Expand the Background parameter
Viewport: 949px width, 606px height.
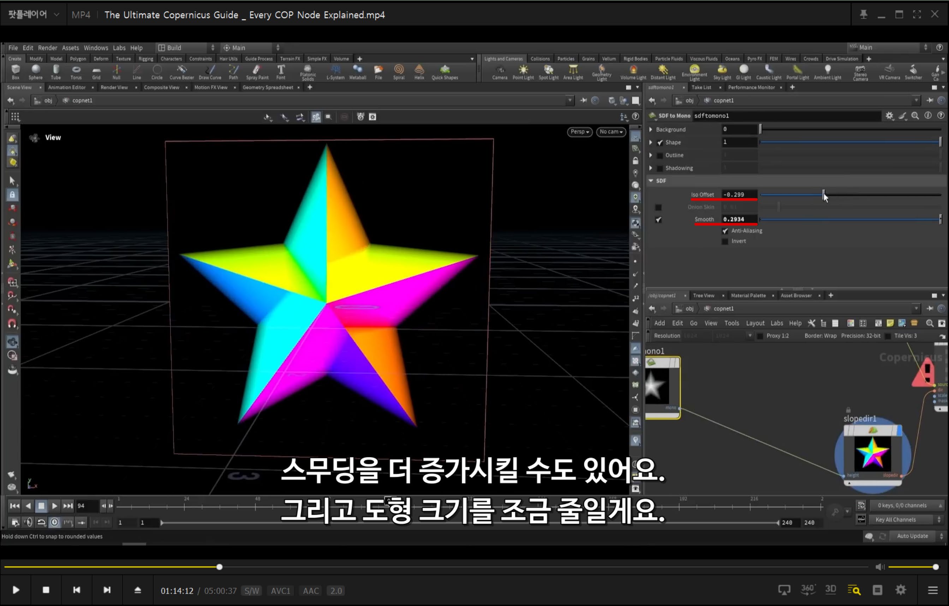651,130
